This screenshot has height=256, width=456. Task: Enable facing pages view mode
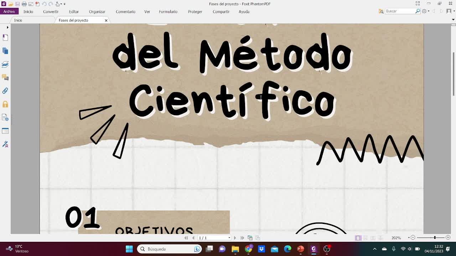pos(373,238)
